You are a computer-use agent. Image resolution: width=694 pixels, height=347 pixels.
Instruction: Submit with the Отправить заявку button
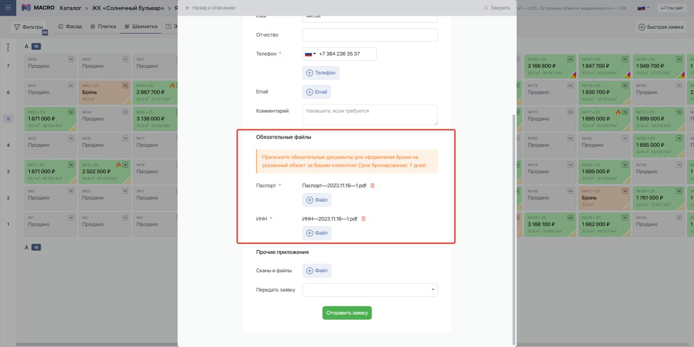[x=347, y=313]
